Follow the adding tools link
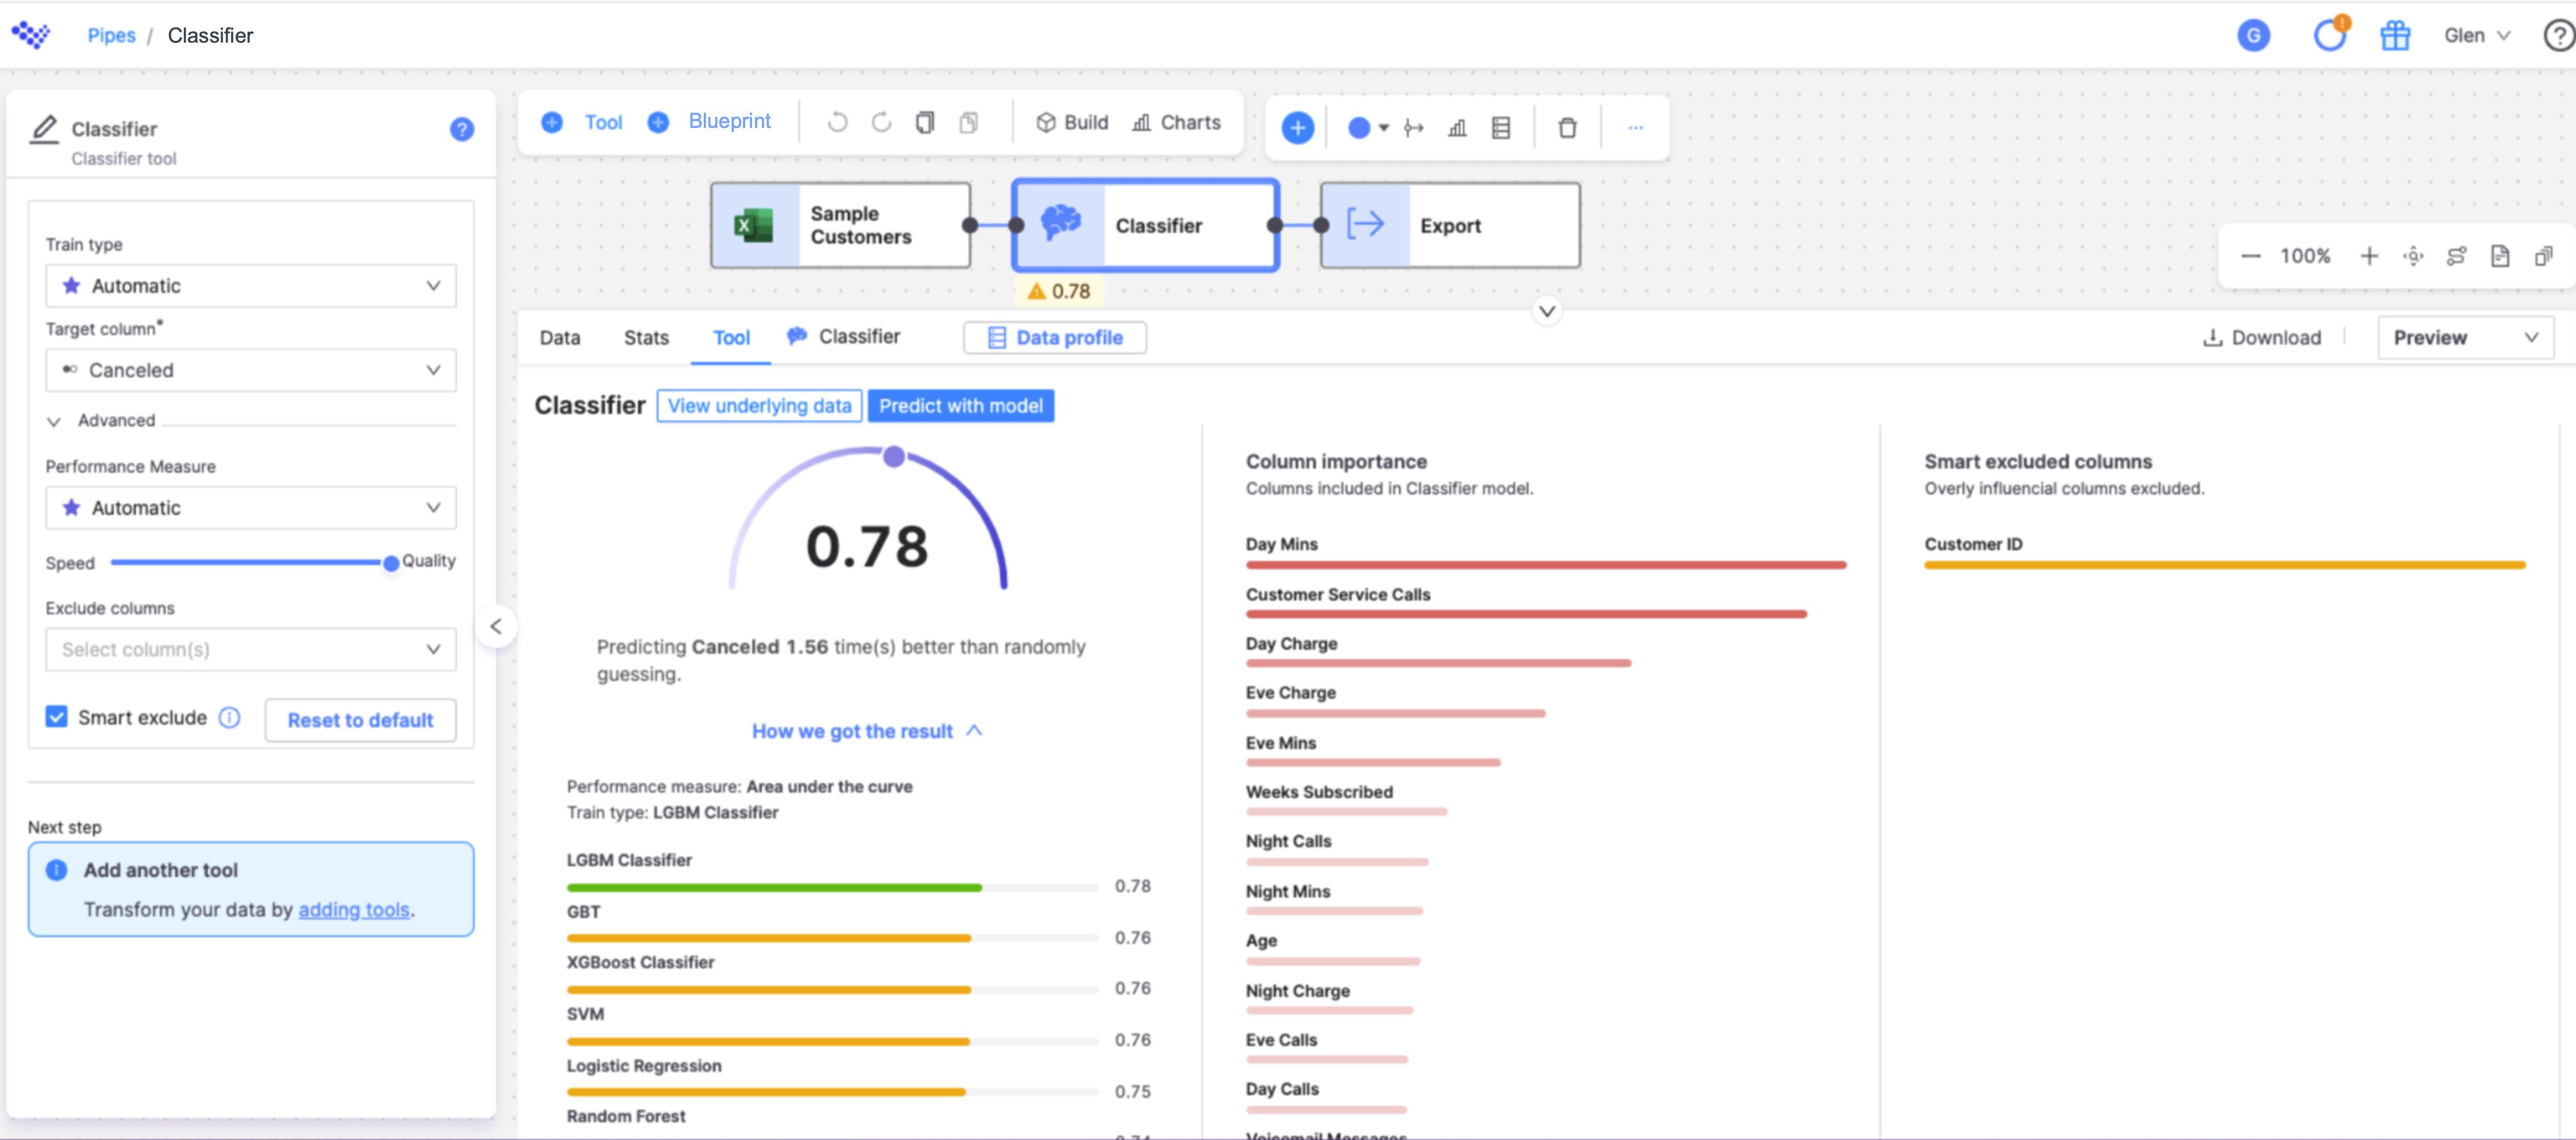Viewport: 2576px width, 1140px height. click(354, 909)
